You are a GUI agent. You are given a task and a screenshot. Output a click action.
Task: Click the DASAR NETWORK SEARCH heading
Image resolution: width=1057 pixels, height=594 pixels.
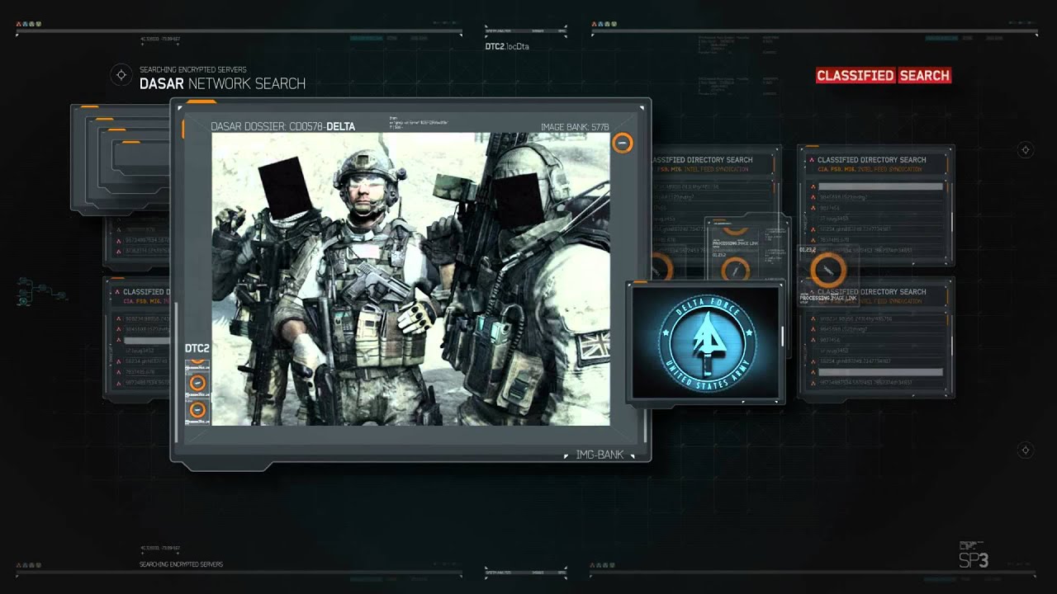coord(222,83)
